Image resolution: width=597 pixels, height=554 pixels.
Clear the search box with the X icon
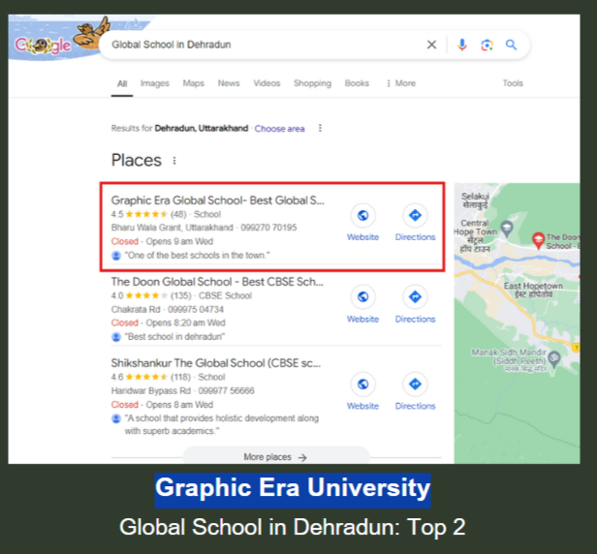(x=431, y=45)
